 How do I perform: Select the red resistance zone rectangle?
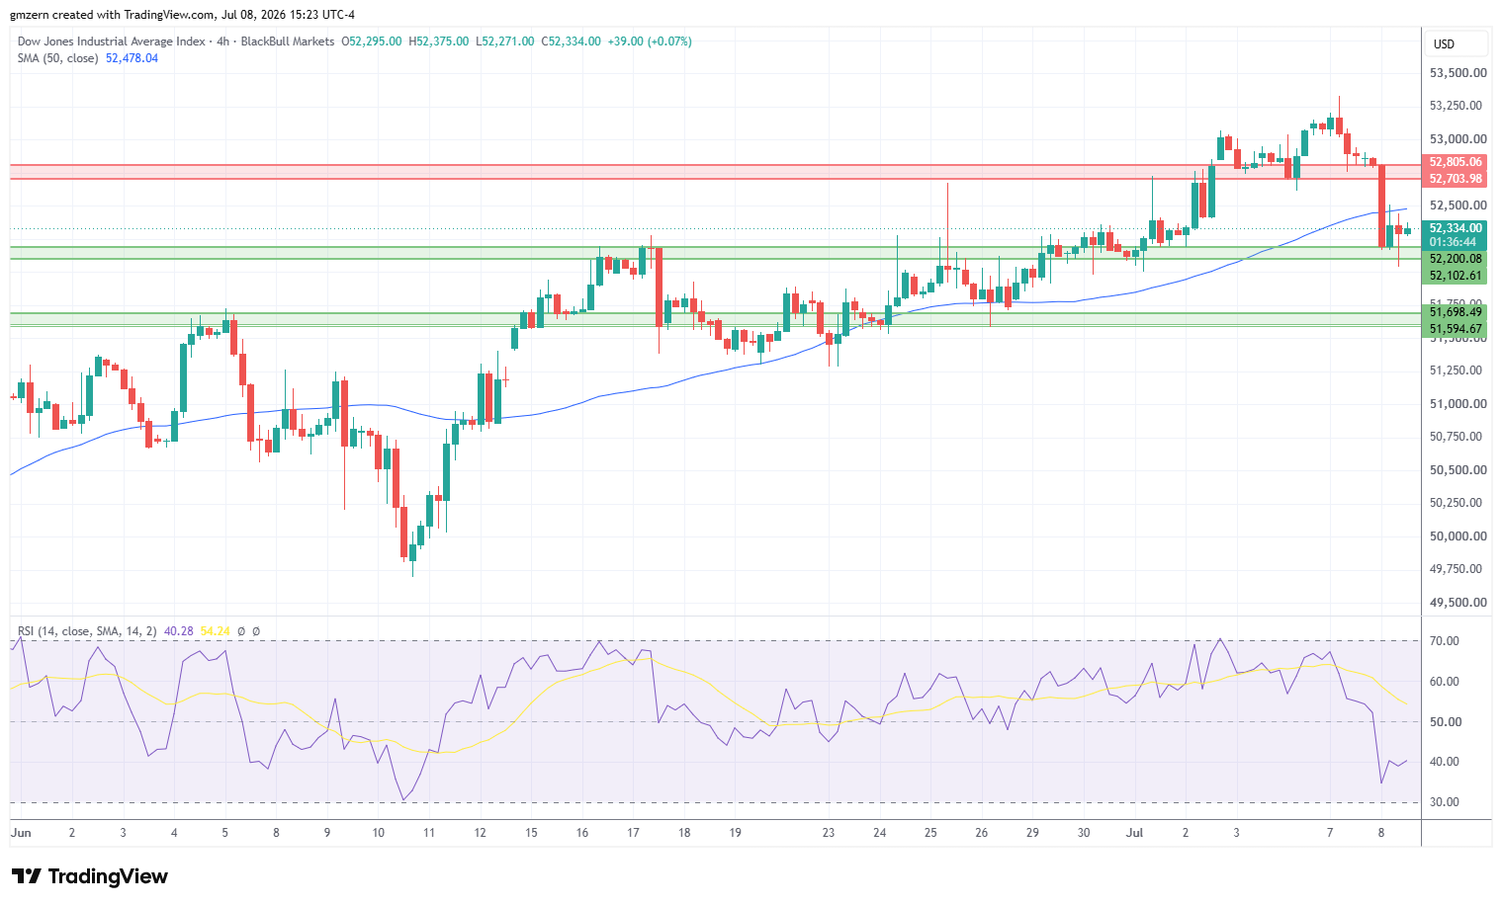tap(715, 172)
